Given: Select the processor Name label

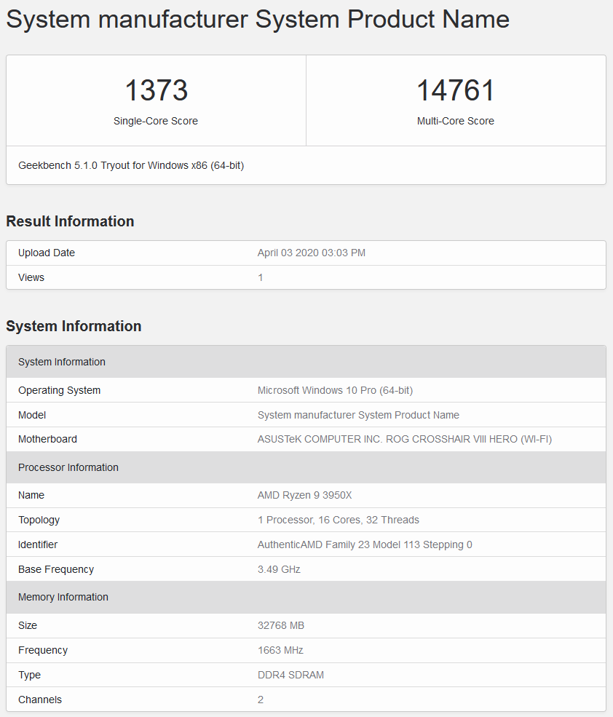Looking at the screenshot, I should [31, 495].
